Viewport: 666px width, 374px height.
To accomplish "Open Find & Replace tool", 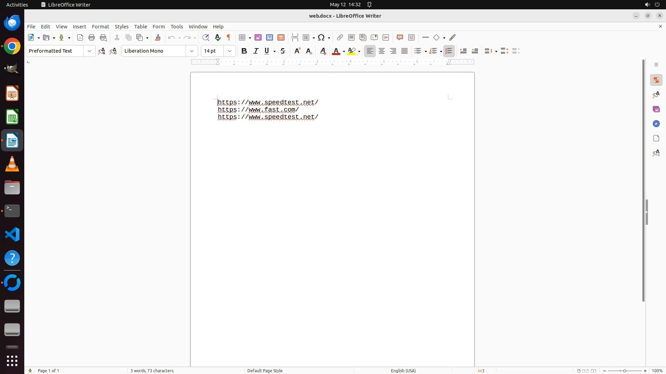I will (x=206, y=38).
